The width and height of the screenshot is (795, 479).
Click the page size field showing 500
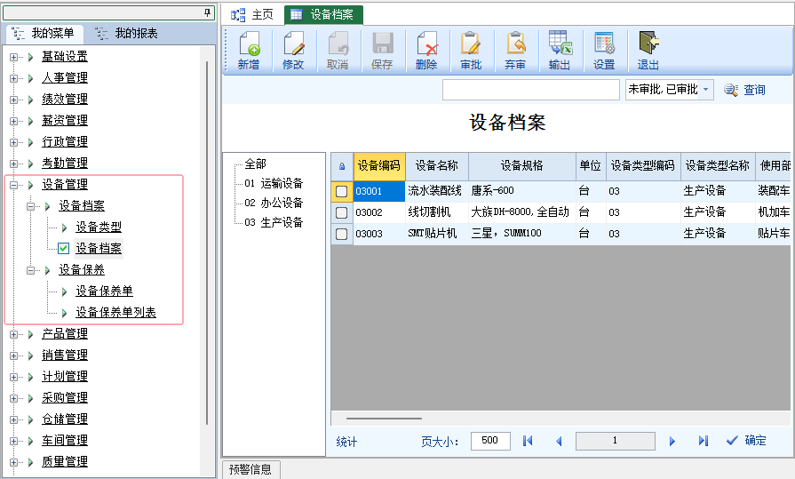[490, 441]
